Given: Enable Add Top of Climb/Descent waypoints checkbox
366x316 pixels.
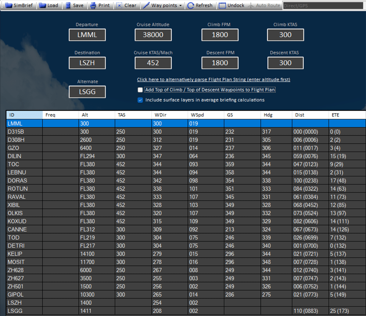Looking at the screenshot, I should (x=140, y=90).
